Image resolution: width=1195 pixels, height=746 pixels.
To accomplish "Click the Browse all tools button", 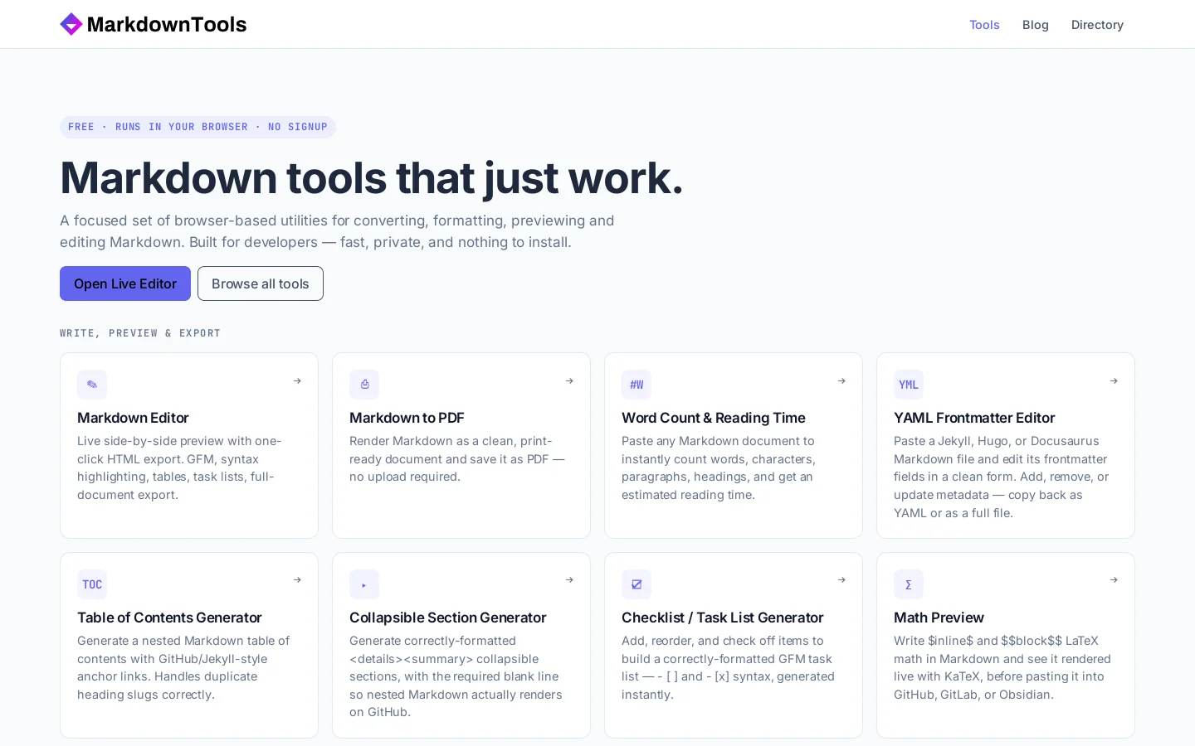I will click(261, 283).
